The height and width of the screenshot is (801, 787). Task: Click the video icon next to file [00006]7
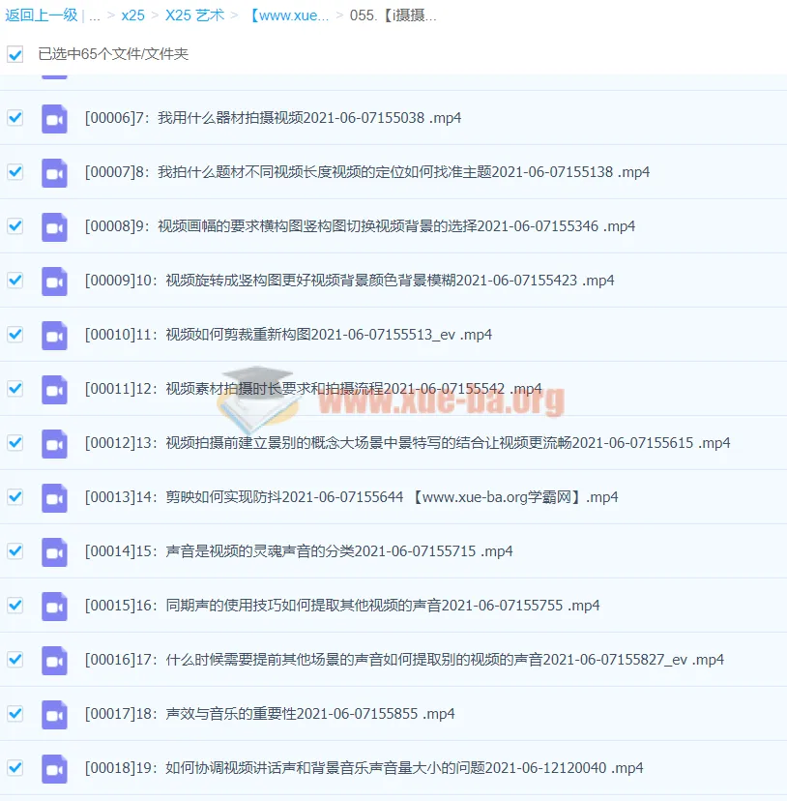tap(54, 119)
